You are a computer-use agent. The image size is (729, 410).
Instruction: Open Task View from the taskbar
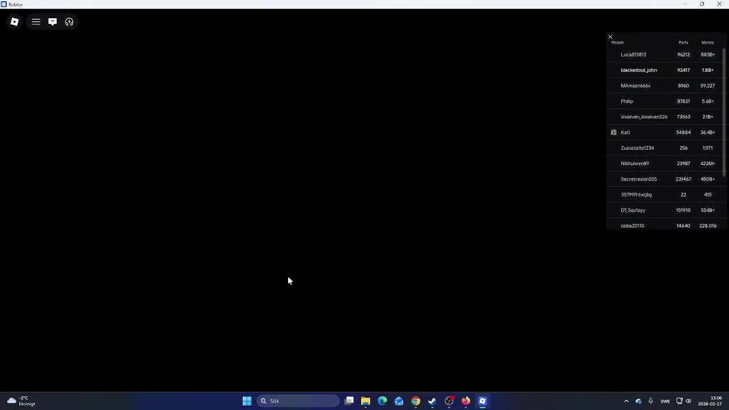(349, 401)
